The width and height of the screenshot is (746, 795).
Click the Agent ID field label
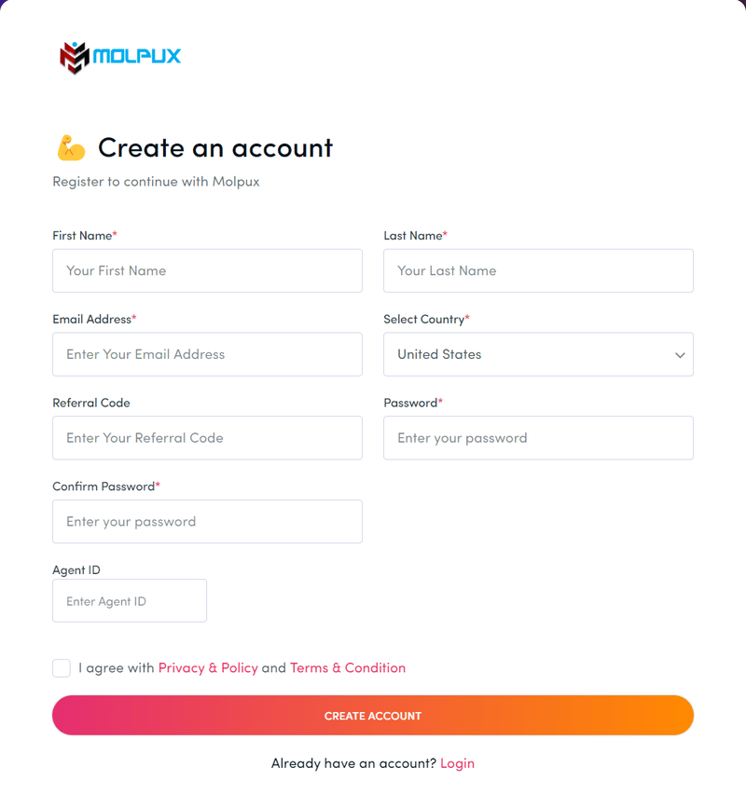(76, 569)
